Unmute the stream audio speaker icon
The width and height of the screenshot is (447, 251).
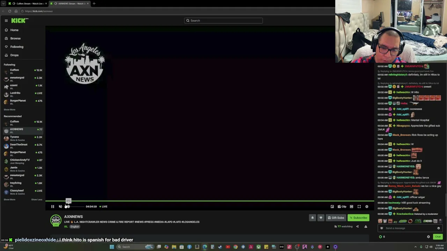tap(60, 206)
